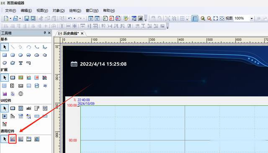This screenshot has height=153, width=268.
Task: Click the 100% zoom input field
Action: (x=242, y=18)
